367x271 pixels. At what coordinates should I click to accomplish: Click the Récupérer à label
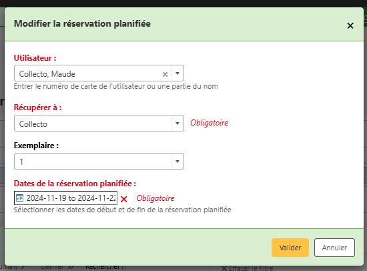pyautogui.click(x=37, y=107)
